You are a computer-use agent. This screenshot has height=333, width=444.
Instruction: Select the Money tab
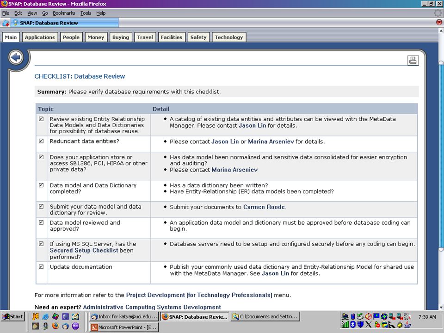(96, 37)
